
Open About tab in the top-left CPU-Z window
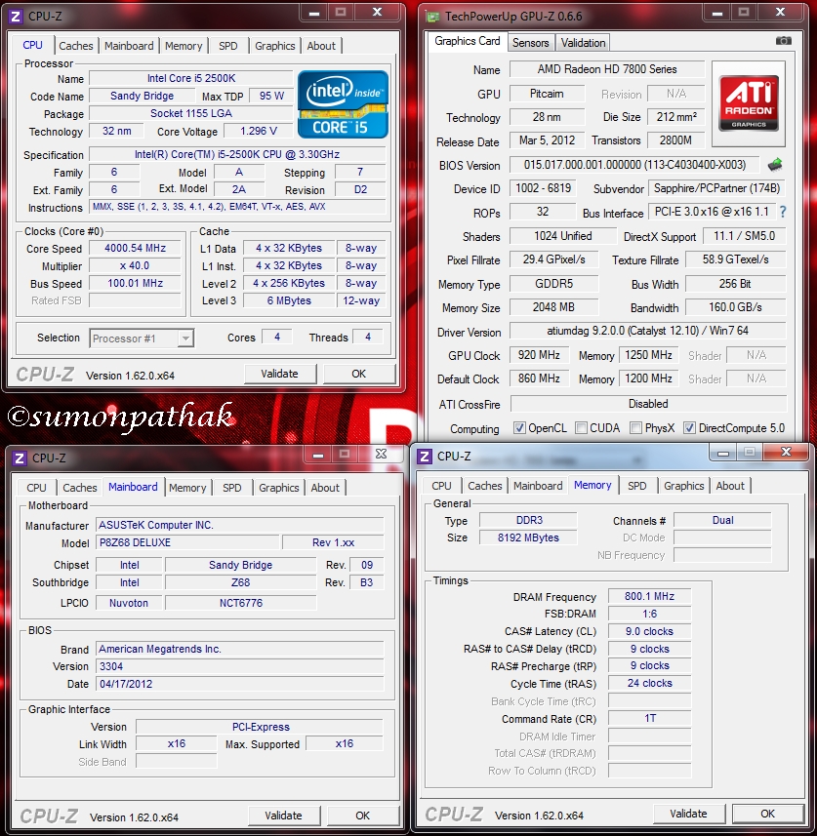coord(321,46)
